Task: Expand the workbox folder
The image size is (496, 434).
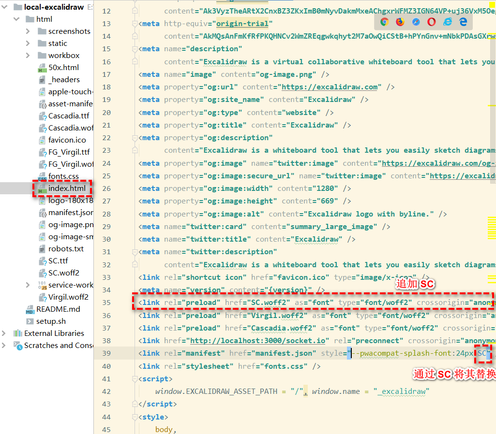Action: [28, 56]
